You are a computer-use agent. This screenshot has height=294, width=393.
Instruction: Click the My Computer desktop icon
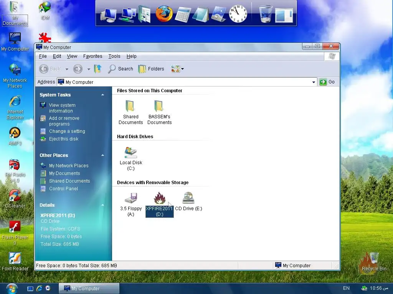(15, 42)
